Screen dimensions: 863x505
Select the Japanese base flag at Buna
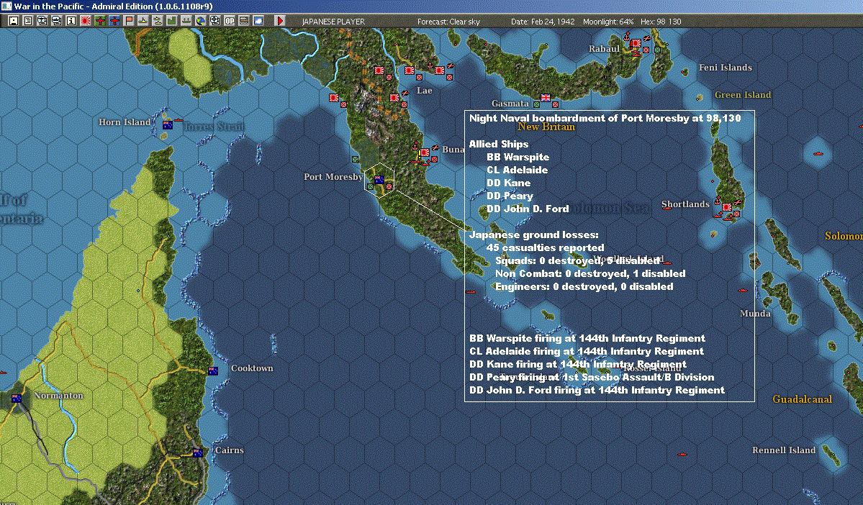(425, 153)
